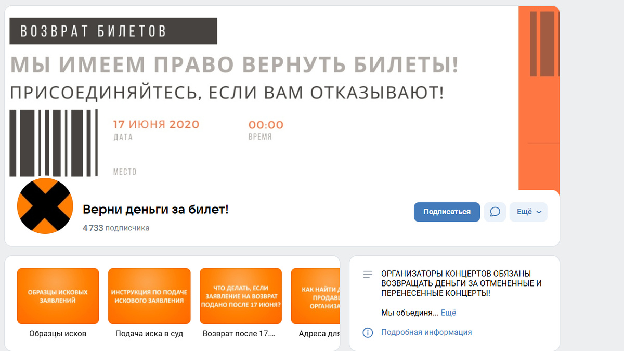624x351 pixels.
Task: Open the «4 733 подписчика» subscribers list
Action: click(x=115, y=228)
